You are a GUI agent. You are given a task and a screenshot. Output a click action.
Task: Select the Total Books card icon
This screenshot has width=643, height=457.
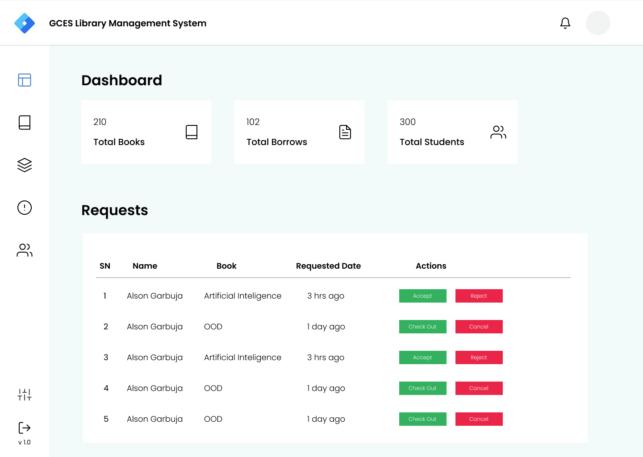(192, 132)
